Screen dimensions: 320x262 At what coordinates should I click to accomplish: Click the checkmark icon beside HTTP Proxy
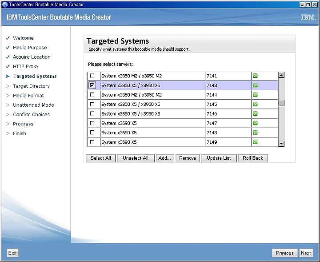pyautogui.click(x=8, y=66)
